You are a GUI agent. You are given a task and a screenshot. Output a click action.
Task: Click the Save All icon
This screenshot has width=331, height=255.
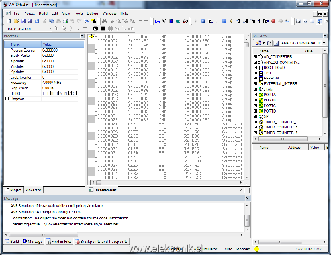tap(30, 21)
